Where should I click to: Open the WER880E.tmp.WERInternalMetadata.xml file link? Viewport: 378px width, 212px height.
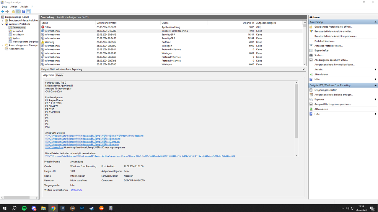pyautogui.click(x=94, y=136)
